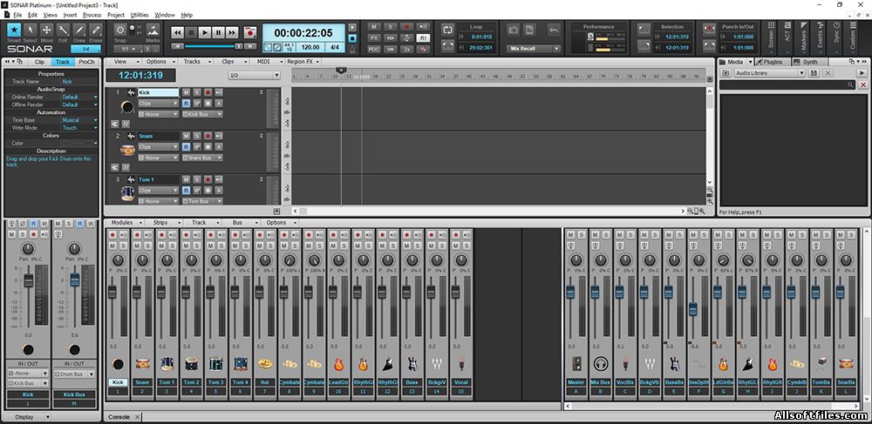Mute the Master bus strip

click(570, 235)
